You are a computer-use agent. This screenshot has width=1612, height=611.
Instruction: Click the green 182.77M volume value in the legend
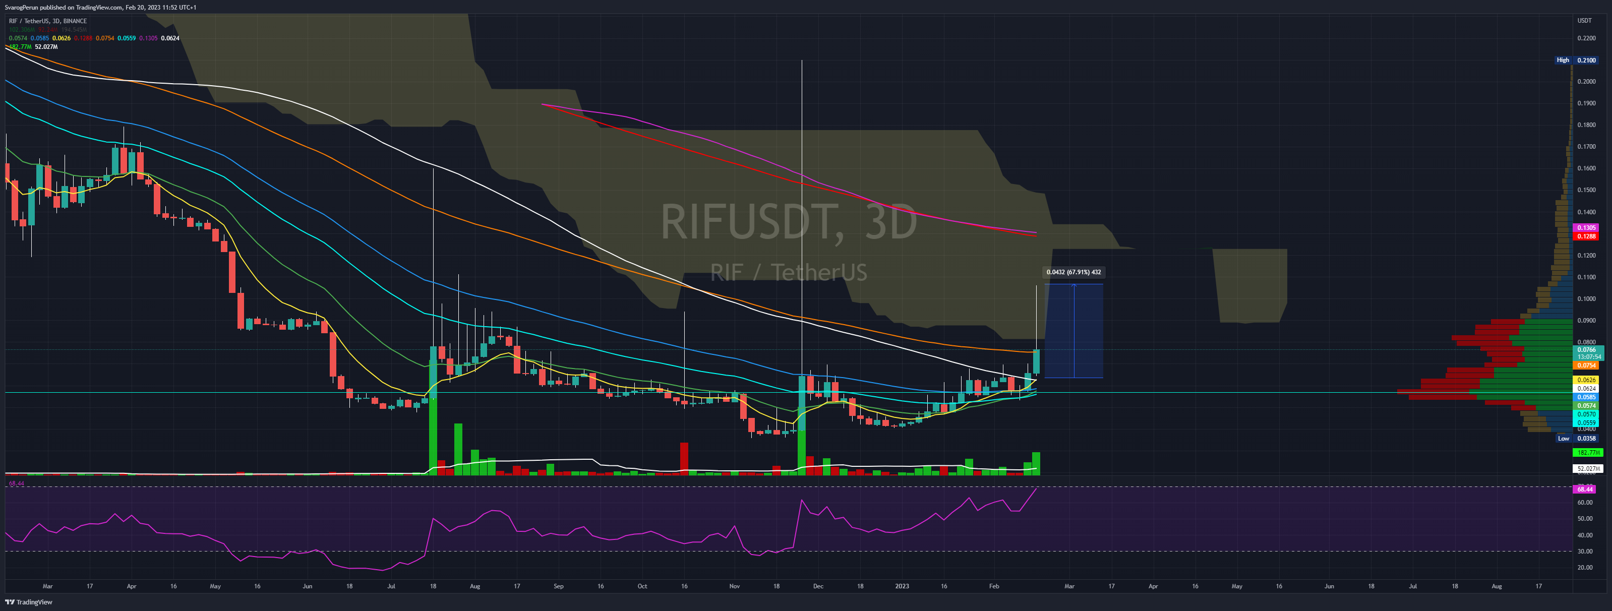coord(20,47)
